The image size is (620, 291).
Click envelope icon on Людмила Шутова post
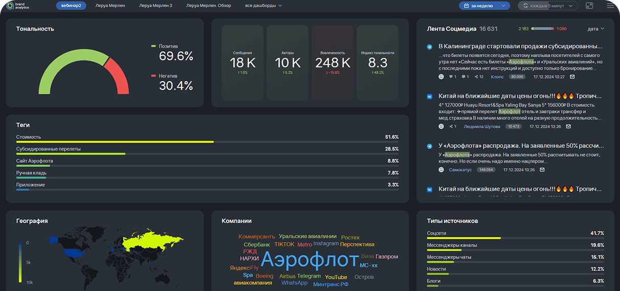[x=568, y=126]
